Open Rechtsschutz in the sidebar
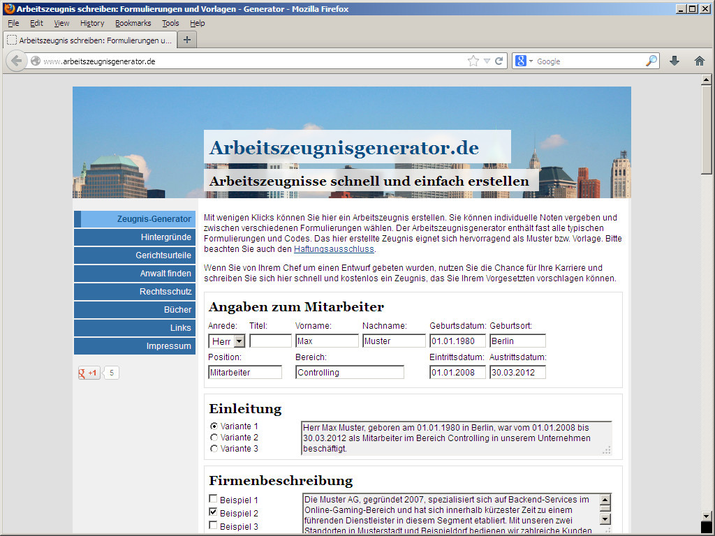This screenshot has height=536, width=715. click(135, 292)
